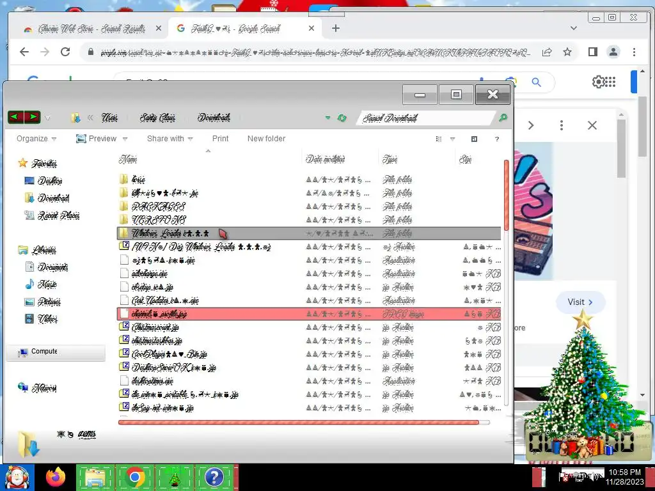Go to Users in the breadcrumb

(x=109, y=118)
